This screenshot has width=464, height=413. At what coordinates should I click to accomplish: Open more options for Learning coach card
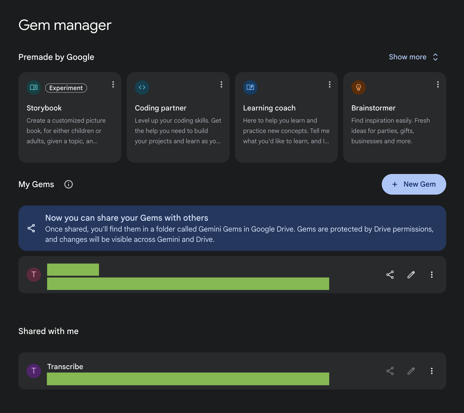329,84
